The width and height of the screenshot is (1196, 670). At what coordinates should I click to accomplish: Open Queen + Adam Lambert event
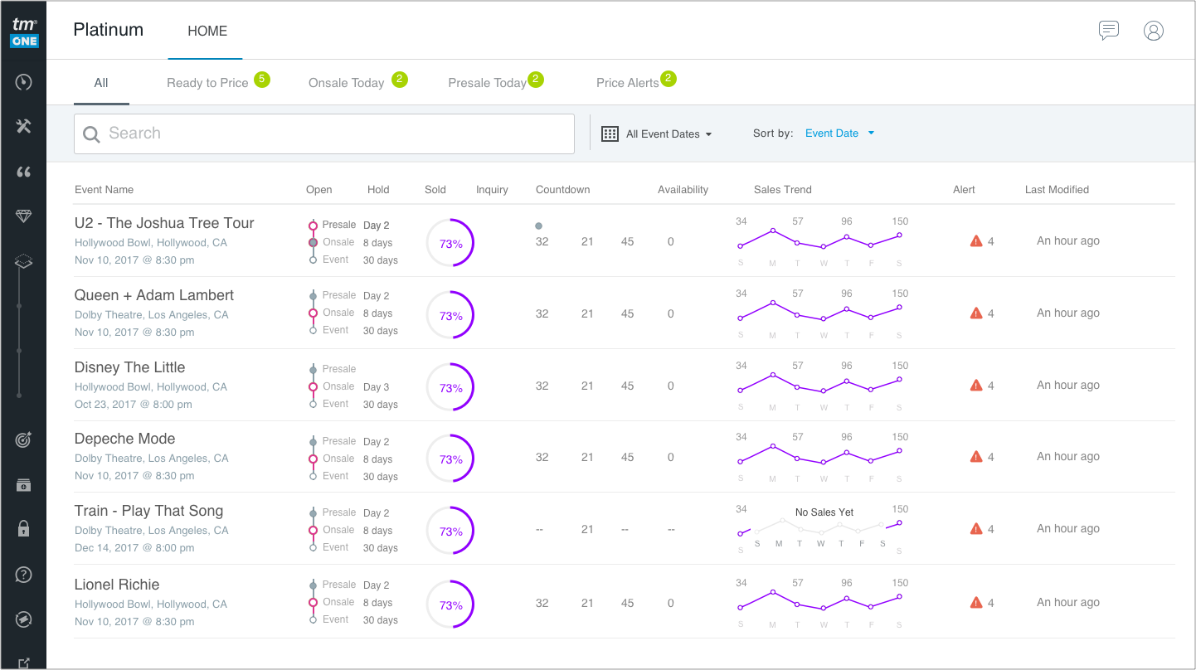pyautogui.click(x=154, y=295)
